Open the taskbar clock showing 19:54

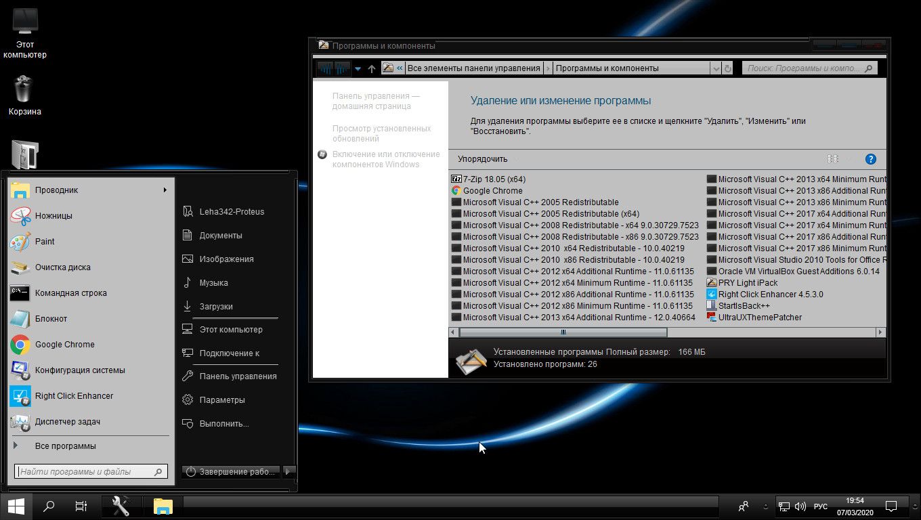pos(855,506)
